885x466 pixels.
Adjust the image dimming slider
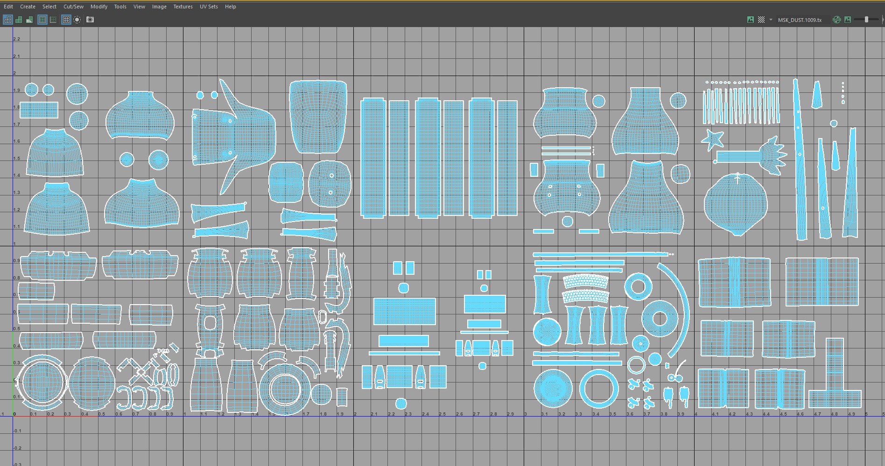[x=866, y=20]
